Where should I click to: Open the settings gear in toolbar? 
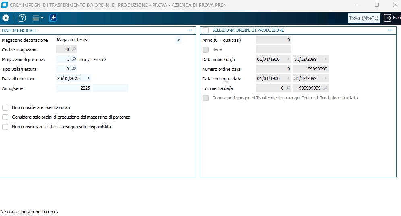click(6, 18)
